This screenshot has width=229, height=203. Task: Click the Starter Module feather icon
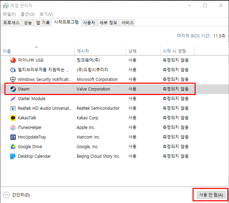tap(13, 99)
